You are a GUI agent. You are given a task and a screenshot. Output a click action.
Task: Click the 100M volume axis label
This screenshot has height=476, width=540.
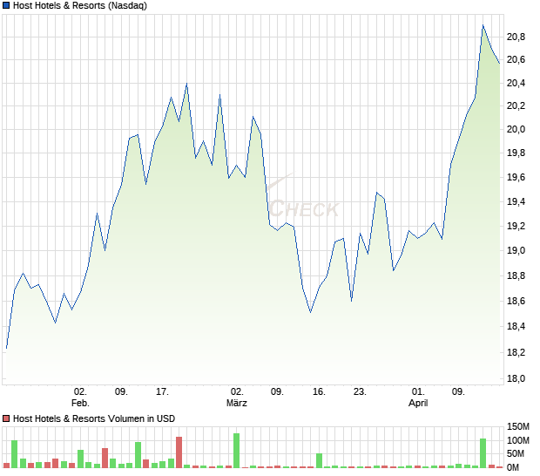point(518,440)
